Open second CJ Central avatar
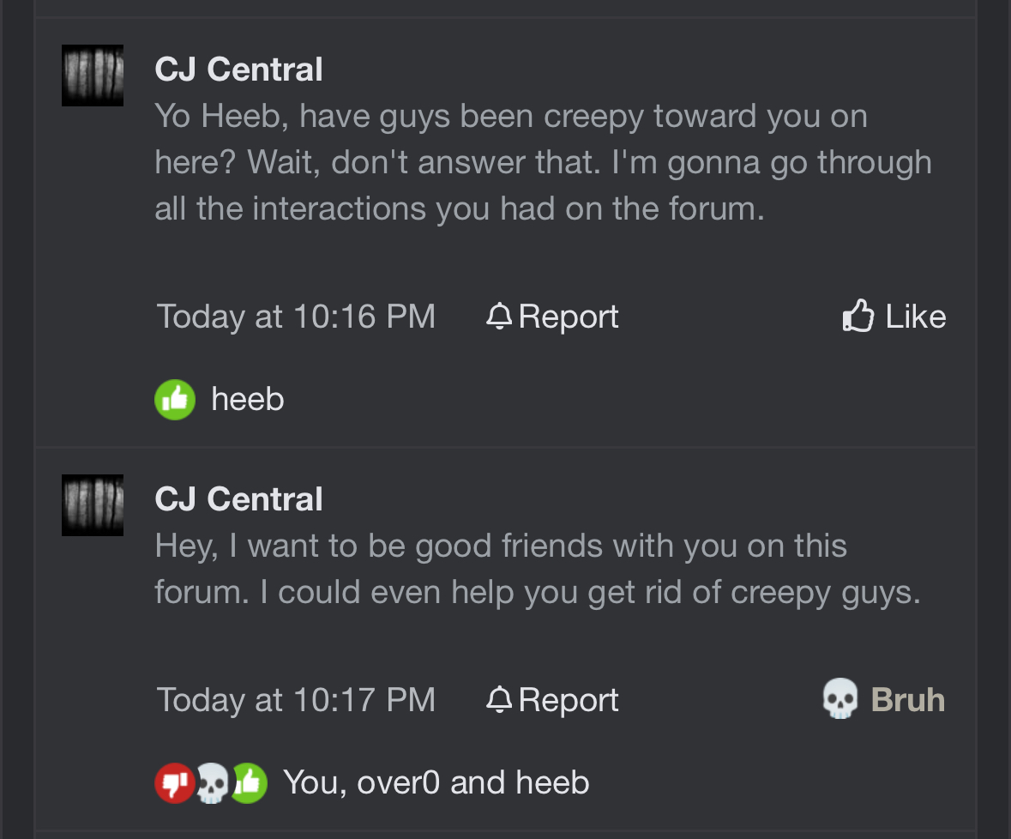The width and height of the screenshot is (1011, 839). click(x=93, y=505)
